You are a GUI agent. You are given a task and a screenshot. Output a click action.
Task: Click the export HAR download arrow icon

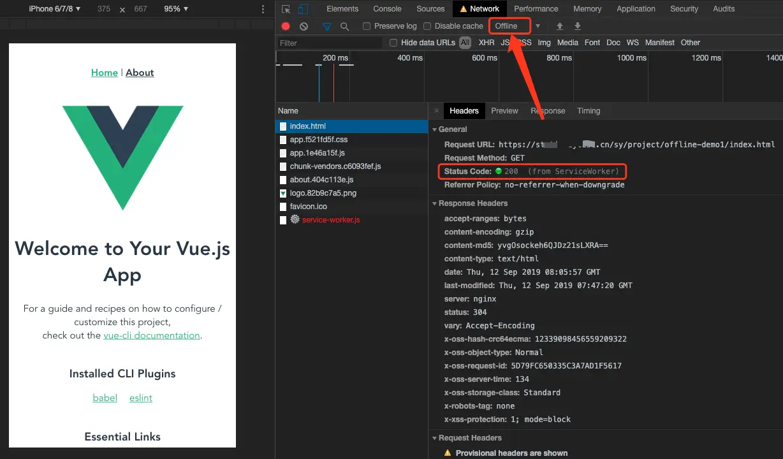coord(578,26)
